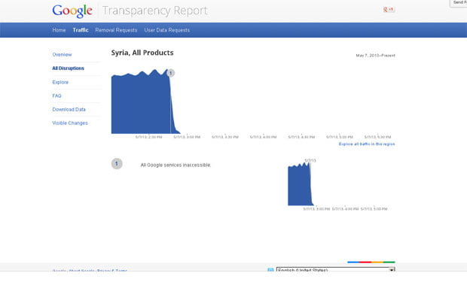Click the Google+ share button
This screenshot has width=467, height=282.
[x=389, y=10]
